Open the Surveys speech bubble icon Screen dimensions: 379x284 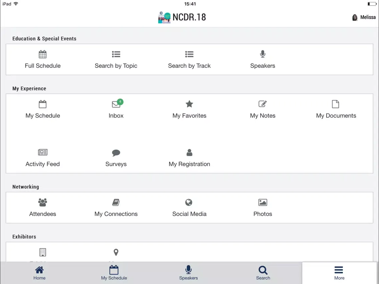click(x=116, y=153)
